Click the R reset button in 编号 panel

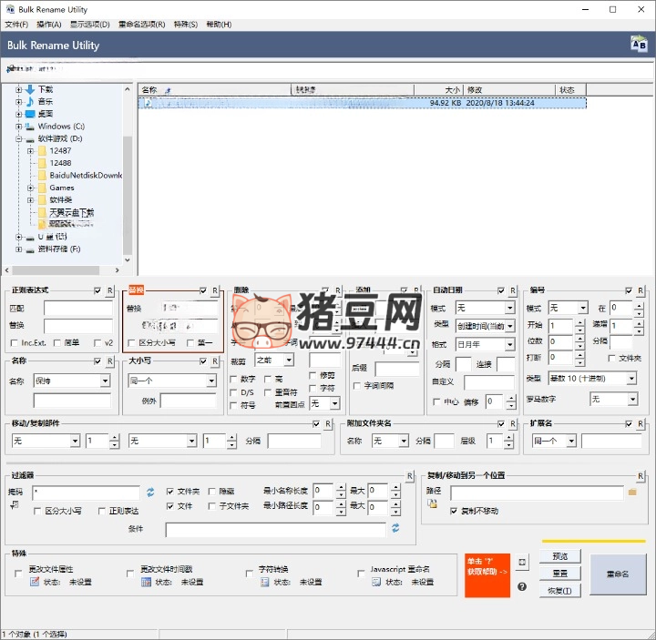click(x=641, y=290)
